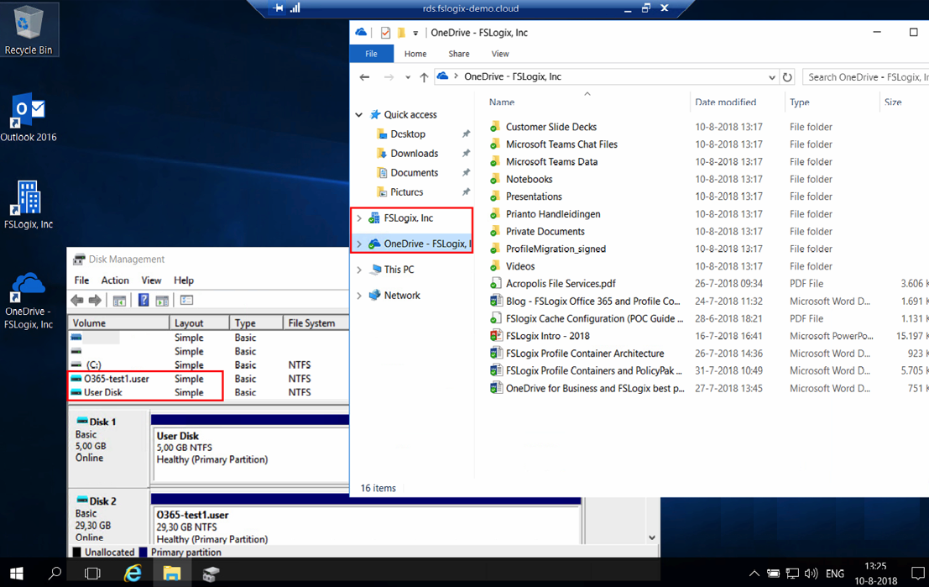Viewport: 929px width, 587px height.
Task: Collapse Quick access tree node
Action: (x=359, y=114)
